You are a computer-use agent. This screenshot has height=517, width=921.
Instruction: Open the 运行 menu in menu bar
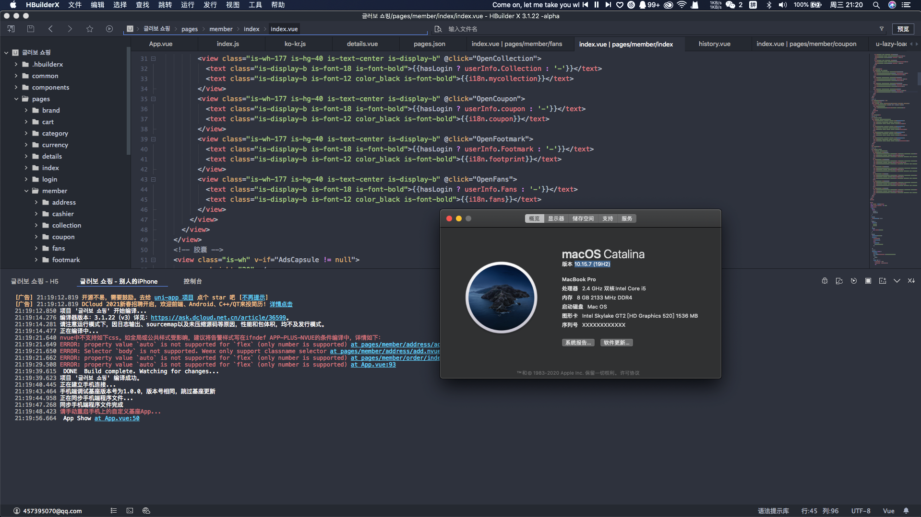188,5
